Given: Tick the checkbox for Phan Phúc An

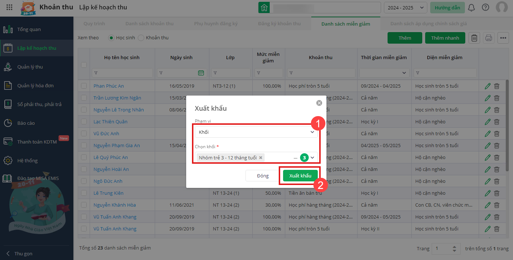Looking at the screenshot, I should click(84, 86).
